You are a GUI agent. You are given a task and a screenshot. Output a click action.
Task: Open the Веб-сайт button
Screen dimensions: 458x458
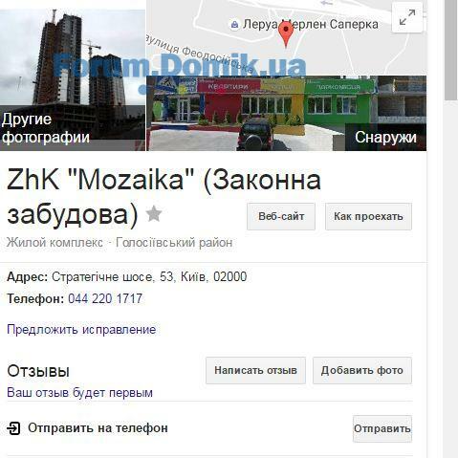coord(281,216)
